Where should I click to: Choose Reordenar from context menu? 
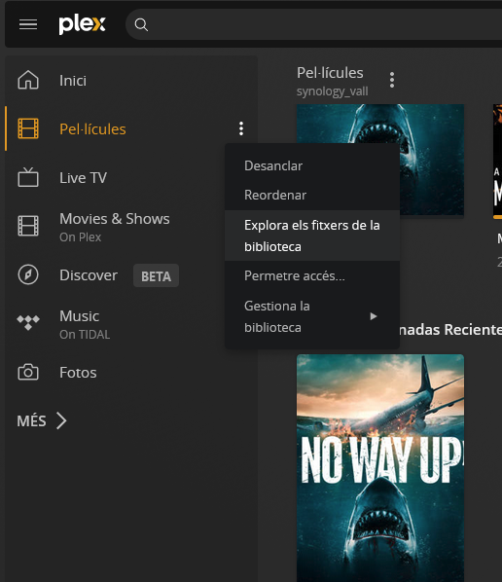pos(312,196)
